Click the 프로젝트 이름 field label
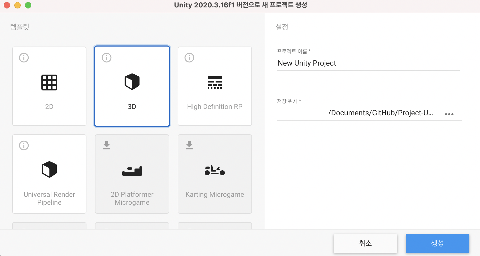 pos(294,51)
